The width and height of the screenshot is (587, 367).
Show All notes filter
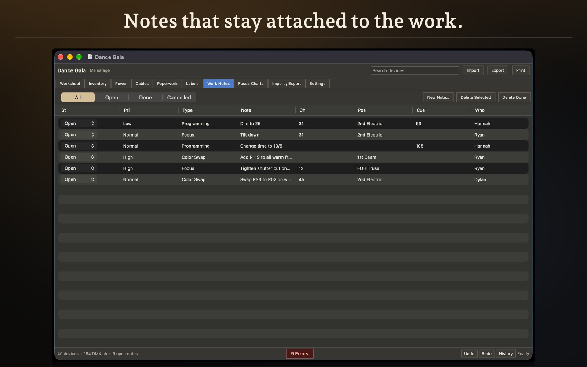[x=78, y=97]
